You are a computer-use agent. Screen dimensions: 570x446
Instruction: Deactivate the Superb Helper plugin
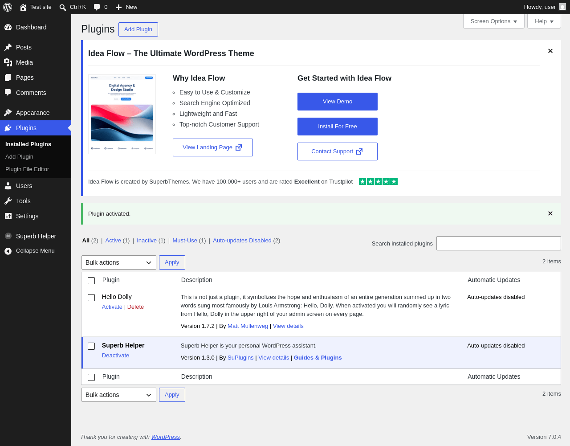coord(115,356)
